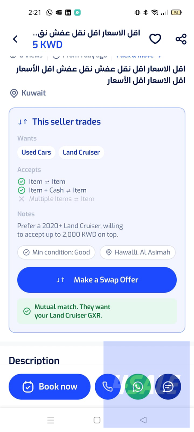This screenshot has height=432, width=194.
Task: Tap the Make a Swap Offer button
Action: (x=97, y=280)
